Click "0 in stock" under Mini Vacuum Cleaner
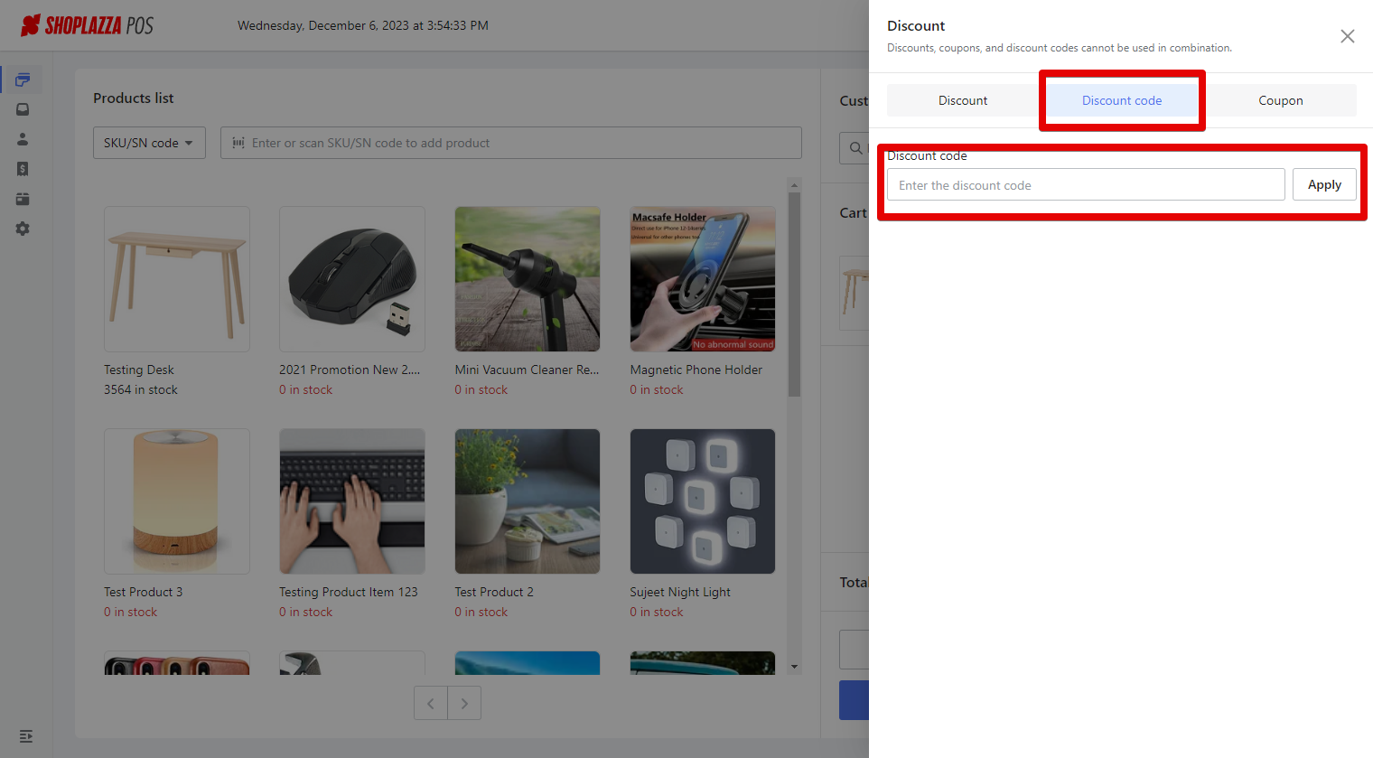Viewport: 1373px width, 758px height. [481, 389]
